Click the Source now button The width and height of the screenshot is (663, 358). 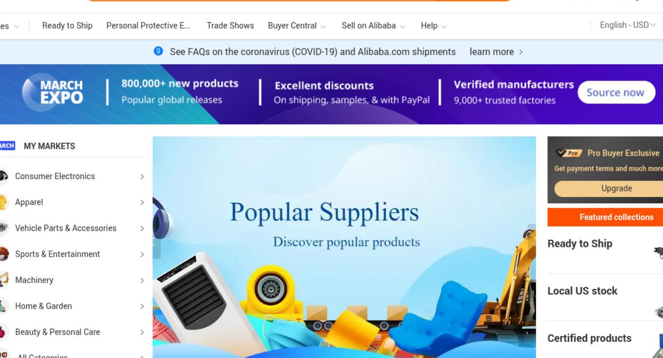[x=616, y=92]
